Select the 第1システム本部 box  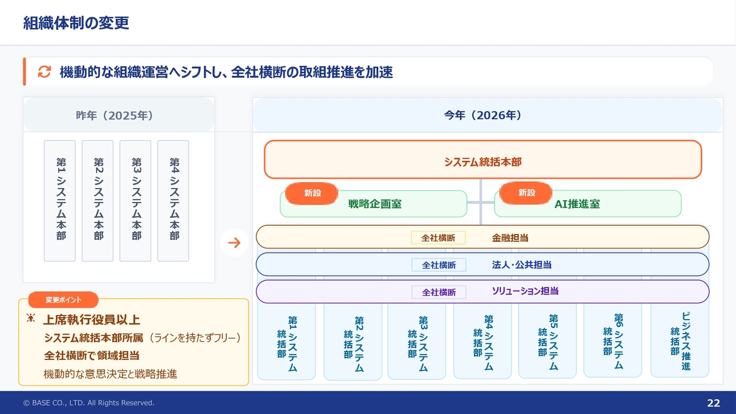(60, 200)
